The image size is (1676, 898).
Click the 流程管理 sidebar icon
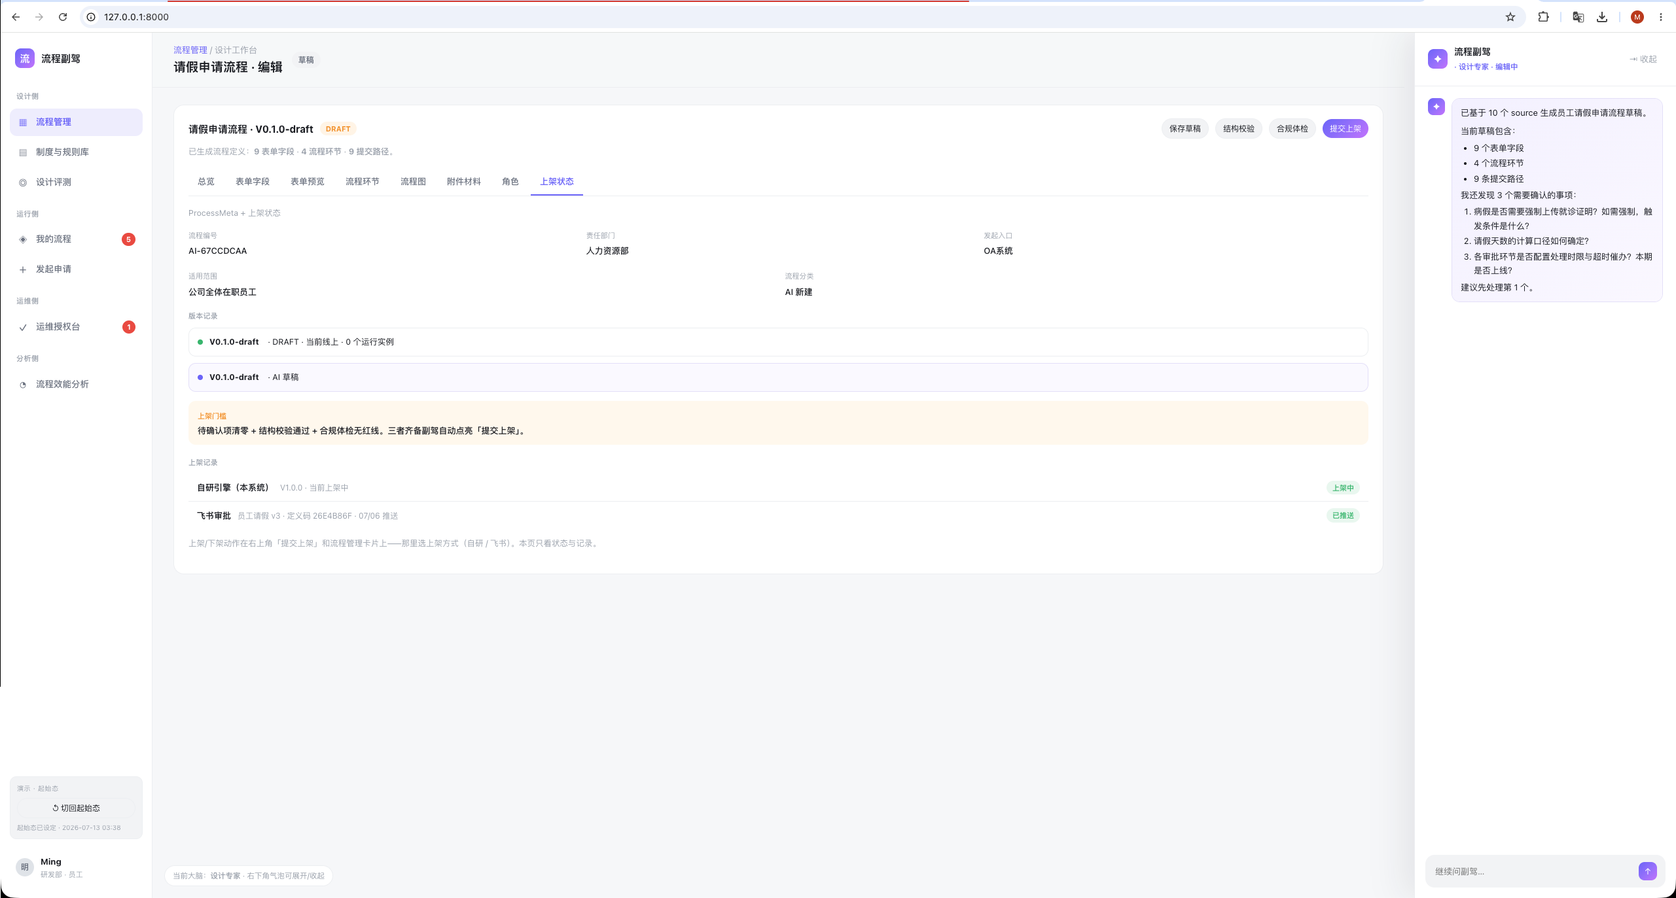point(23,122)
